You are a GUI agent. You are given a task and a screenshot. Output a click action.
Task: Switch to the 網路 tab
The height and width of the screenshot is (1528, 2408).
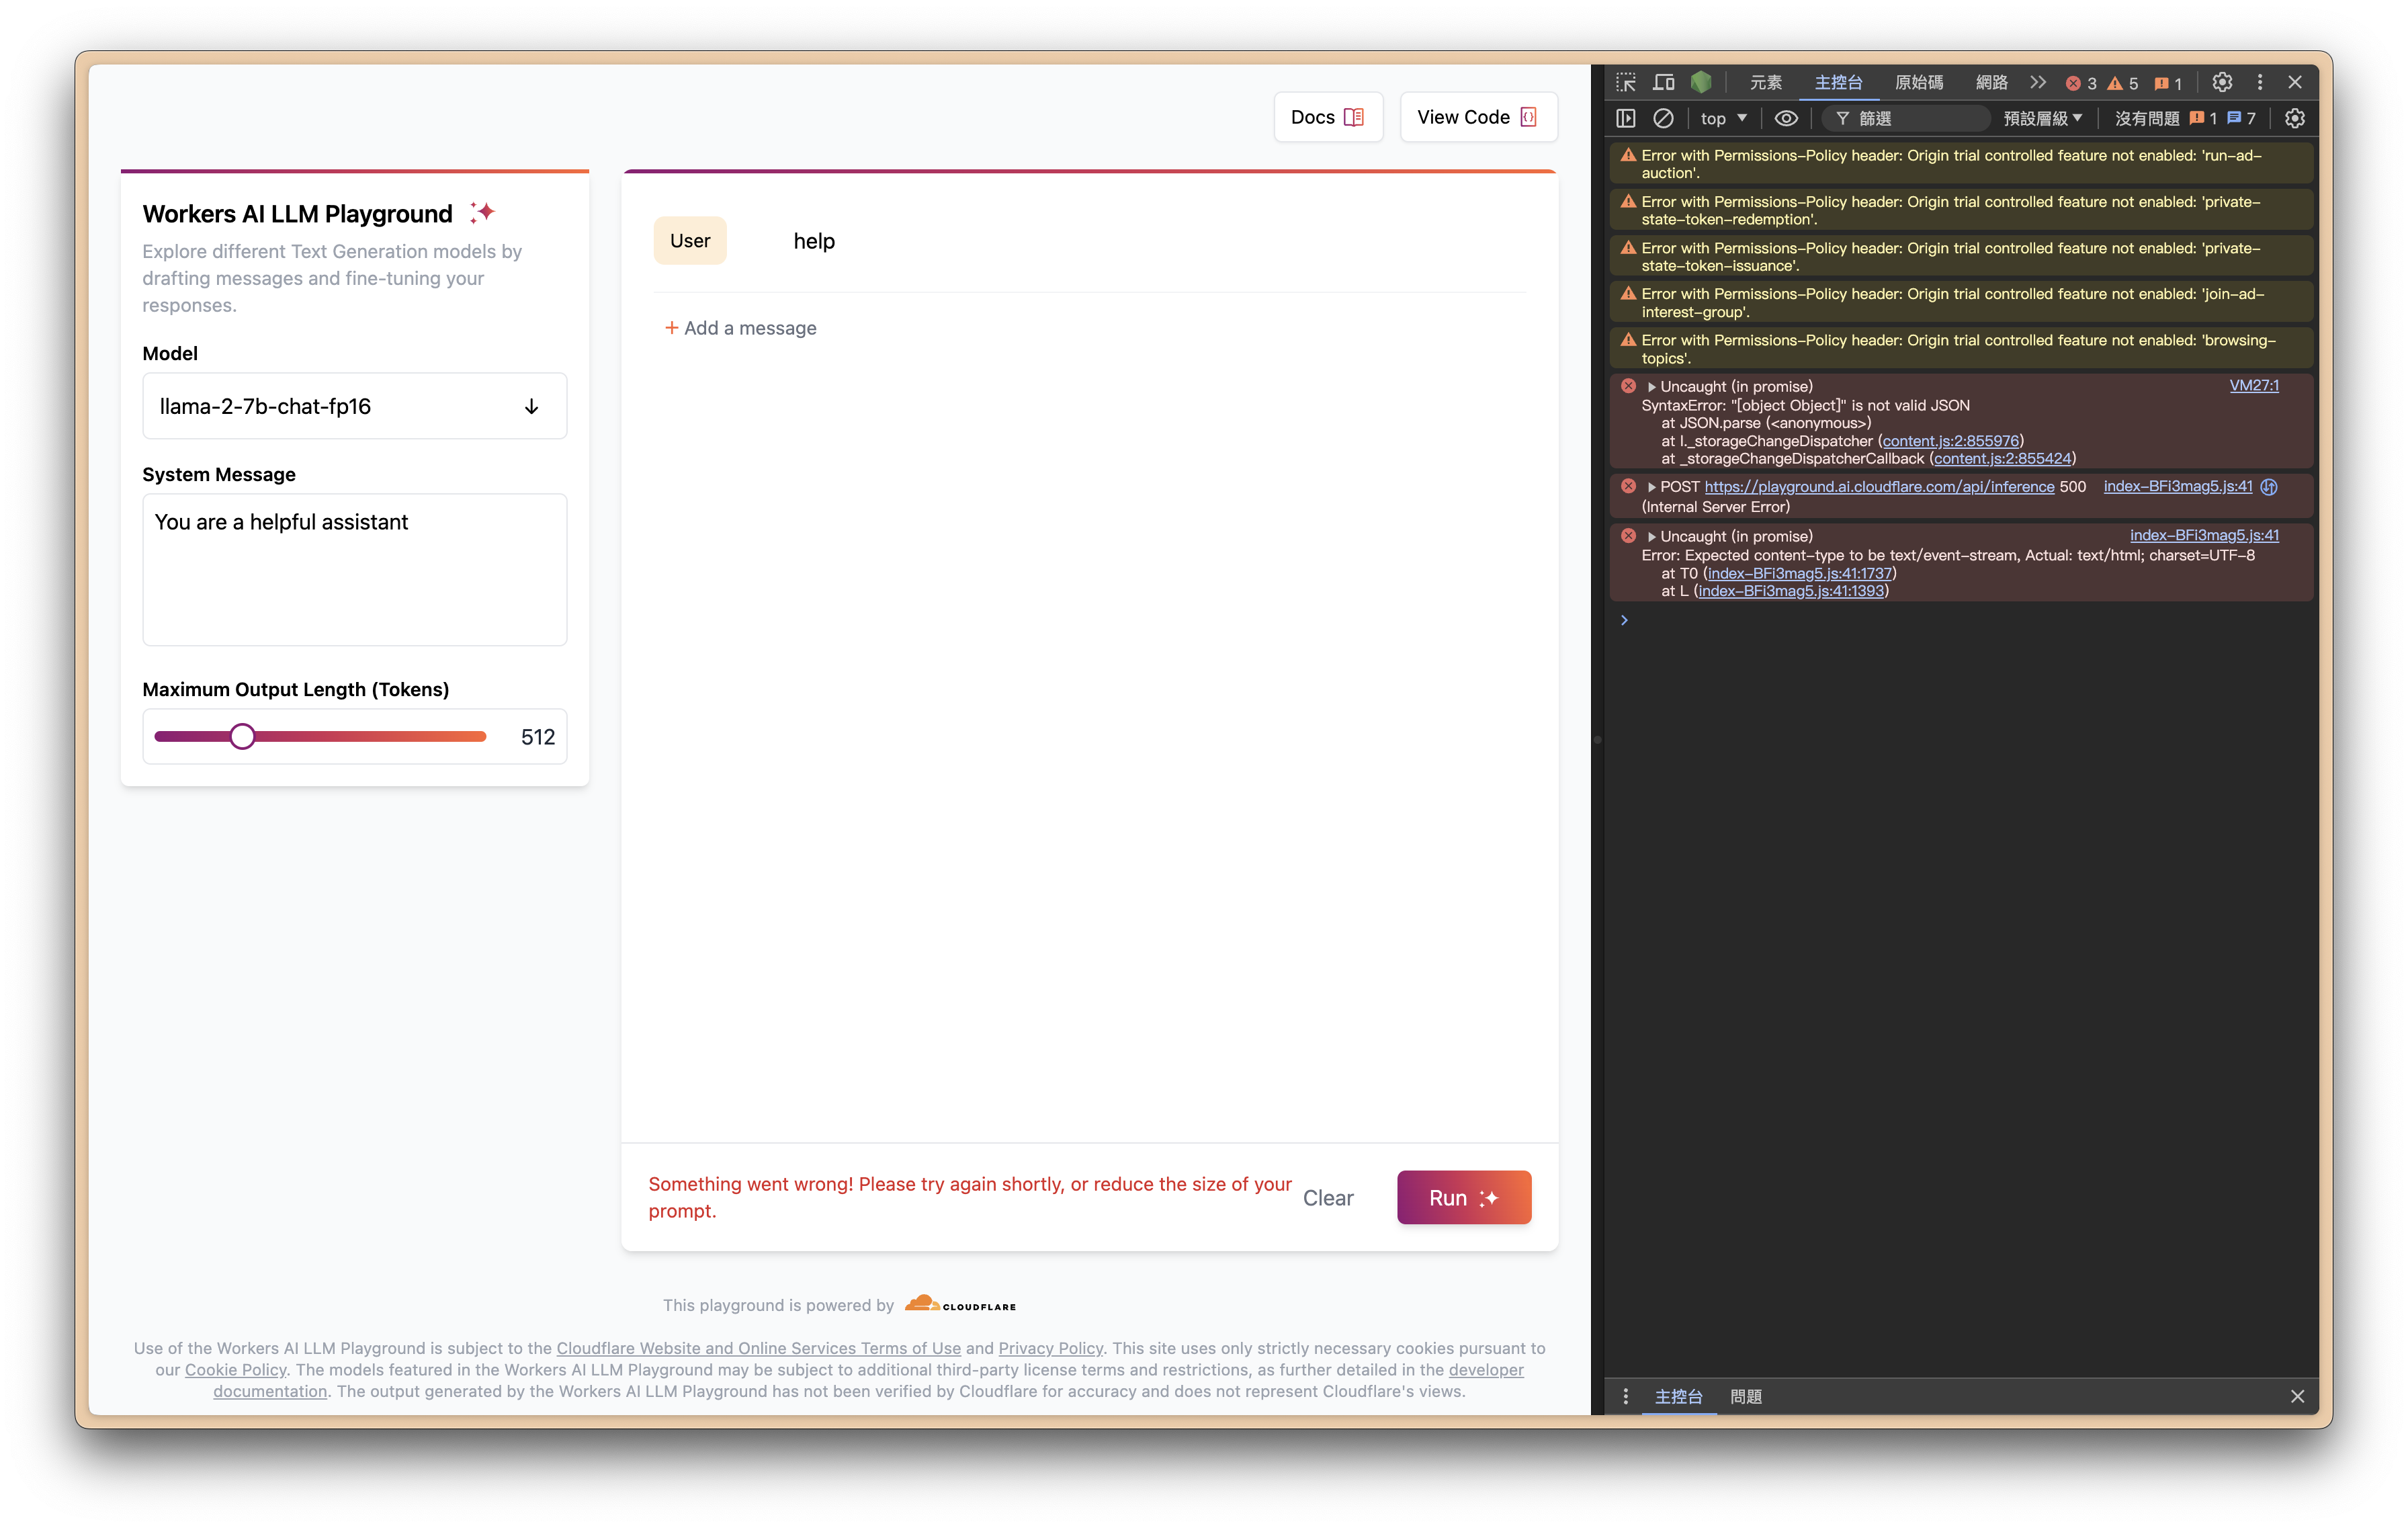pos(1992,83)
